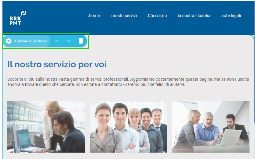
Task: Open the .la nostra filosofia page
Action: click(194, 16)
